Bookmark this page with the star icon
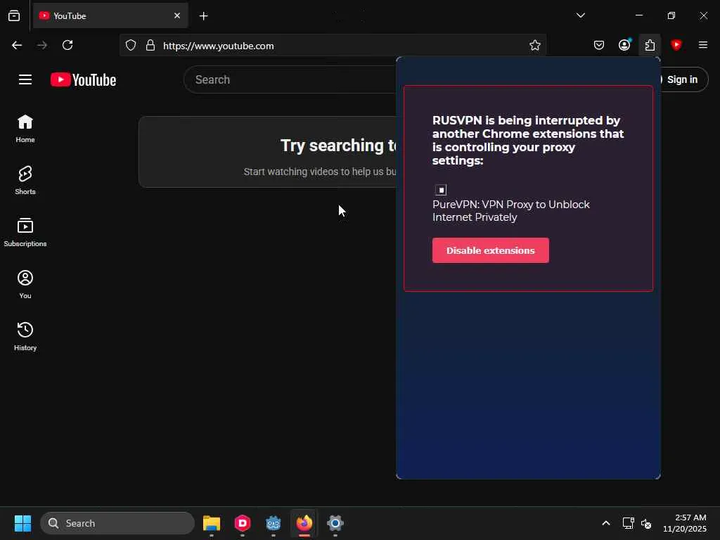720x540 pixels. pos(535,45)
